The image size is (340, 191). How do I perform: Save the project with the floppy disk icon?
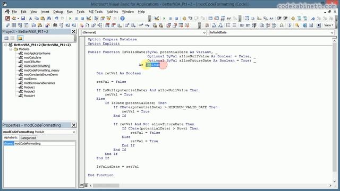[x=23, y=19]
